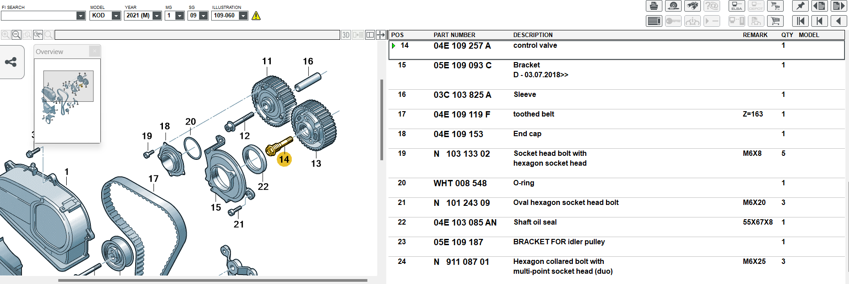Toggle the 3D view button
The height and width of the screenshot is (284, 849).
click(x=346, y=35)
